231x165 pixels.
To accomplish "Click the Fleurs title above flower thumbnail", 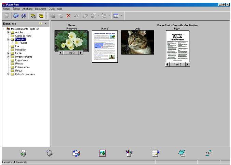I will click(x=71, y=25).
